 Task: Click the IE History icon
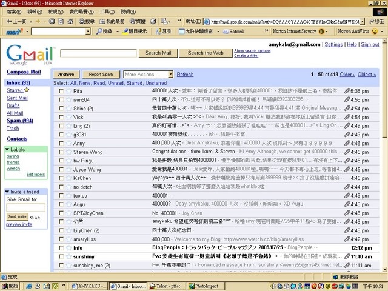pos(153,22)
